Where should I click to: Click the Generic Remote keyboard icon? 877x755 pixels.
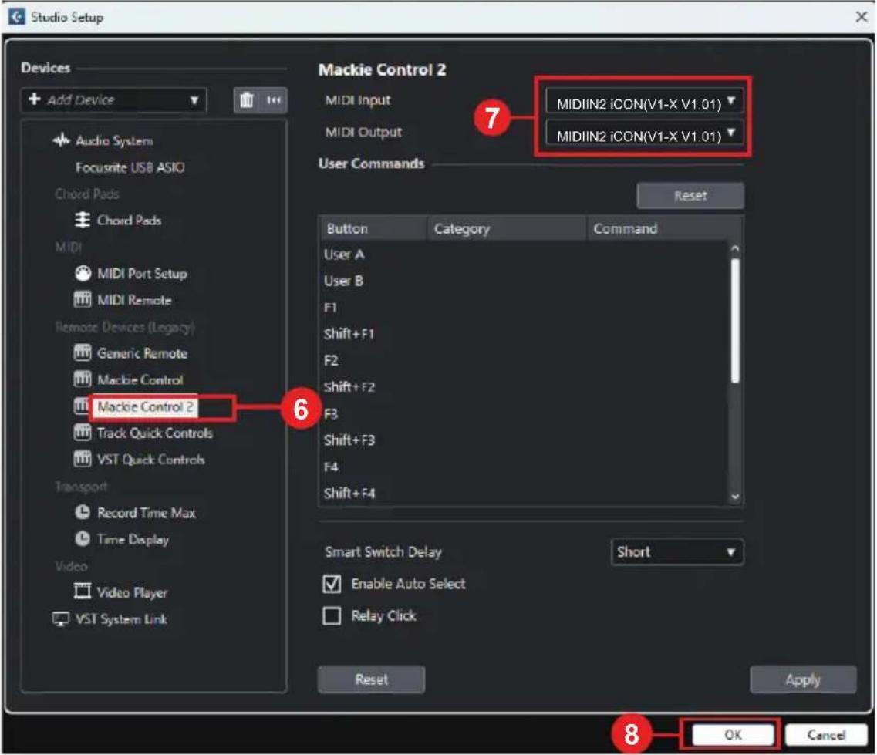click(83, 352)
